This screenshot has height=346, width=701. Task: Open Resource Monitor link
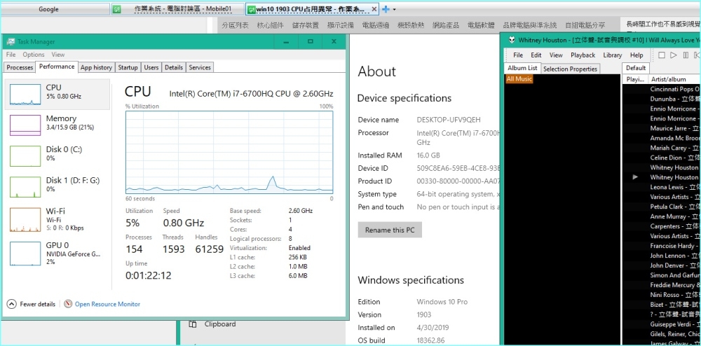point(107,304)
